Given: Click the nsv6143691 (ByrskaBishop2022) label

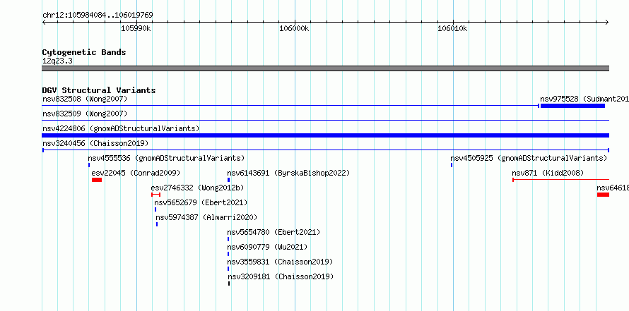Looking at the screenshot, I should 288,173.
